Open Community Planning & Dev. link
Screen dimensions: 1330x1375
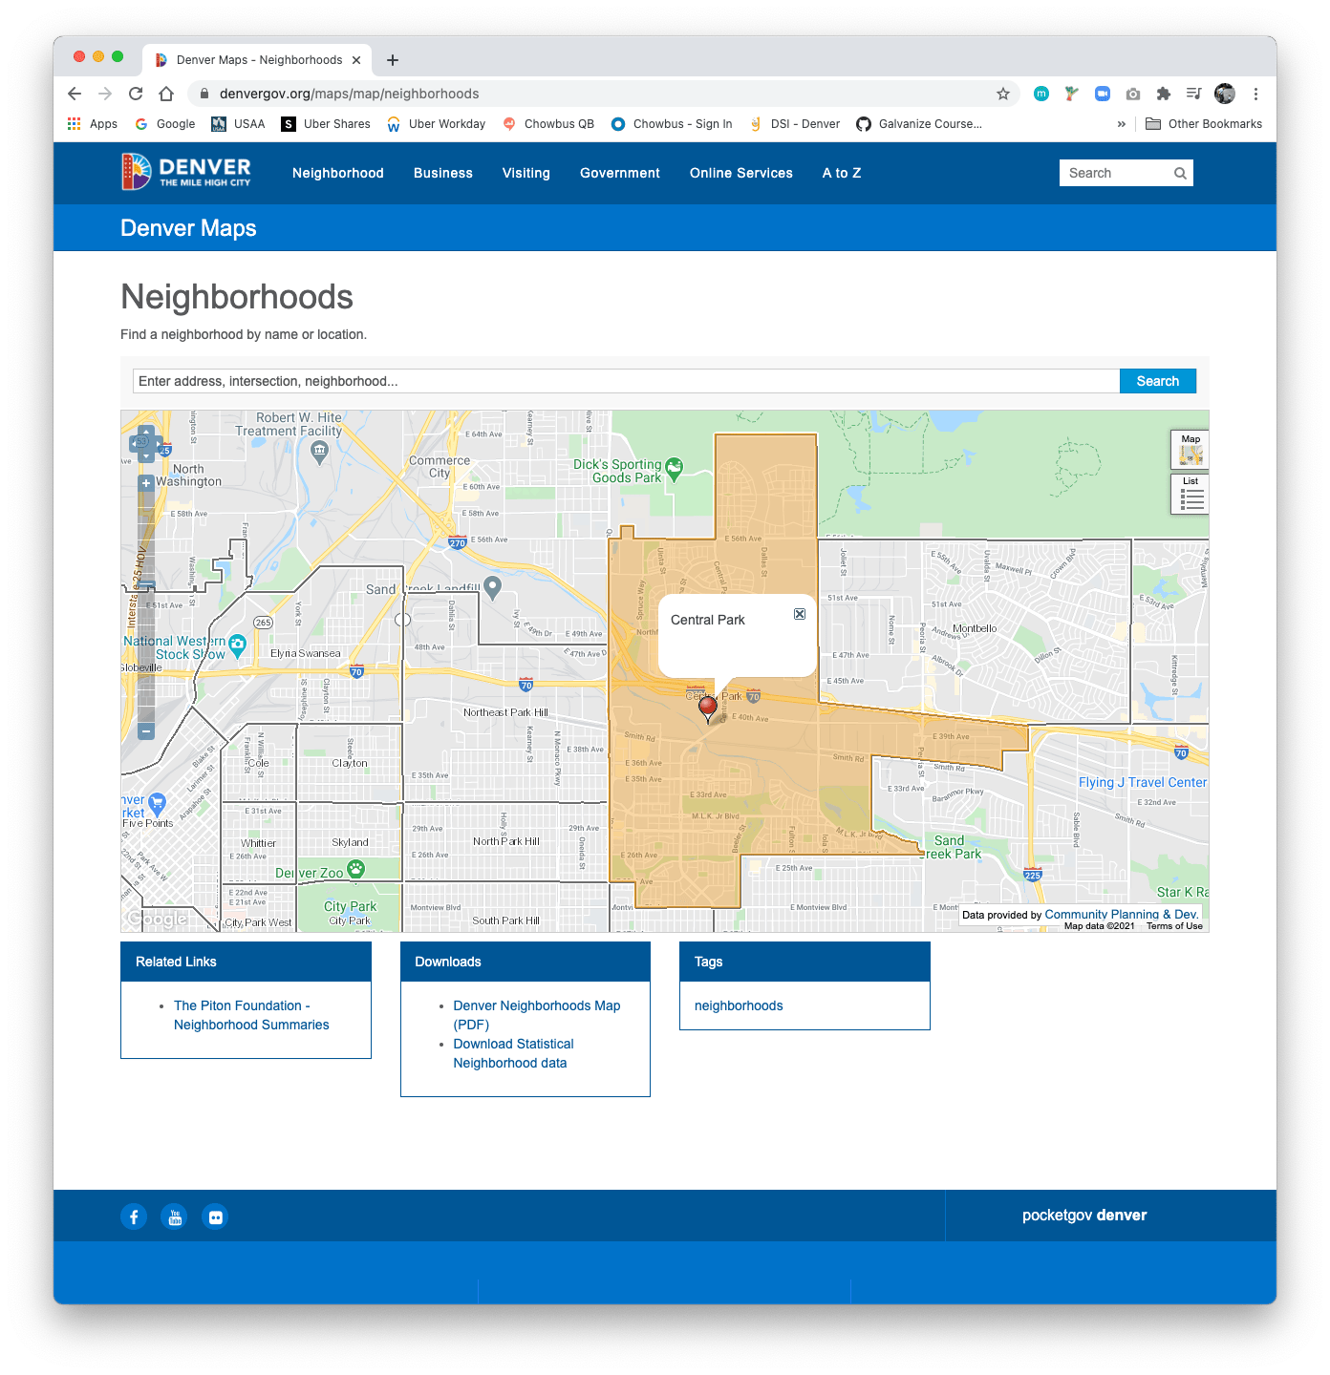[x=1122, y=914]
